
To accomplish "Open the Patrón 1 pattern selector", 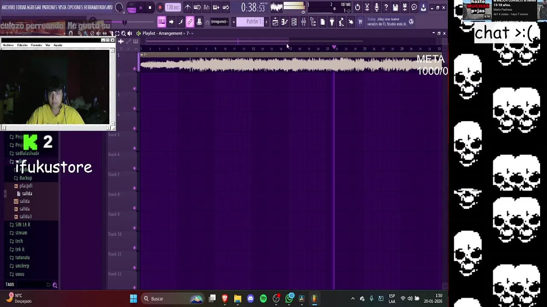I will coord(250,22).
